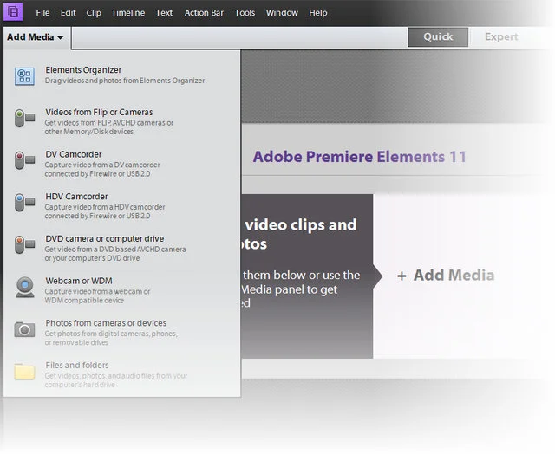Click 'Capture video from a webcam' description text
This screenshot has height=454, width=555.
[97, 296]
